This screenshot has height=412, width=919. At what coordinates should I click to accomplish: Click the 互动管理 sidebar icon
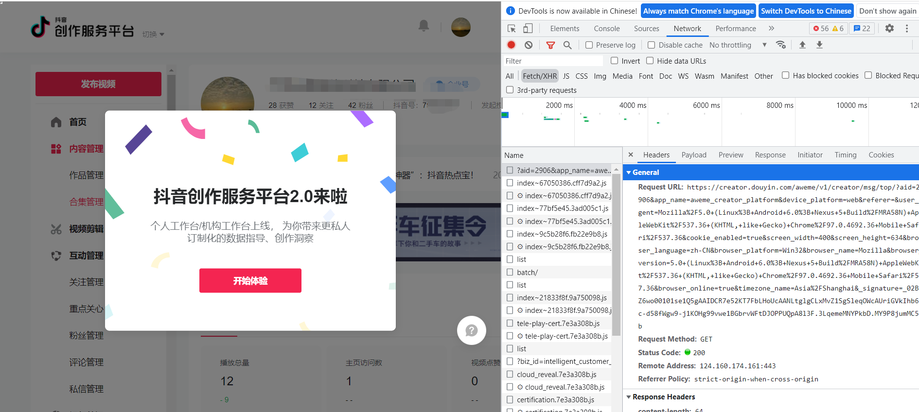point(56,256)
